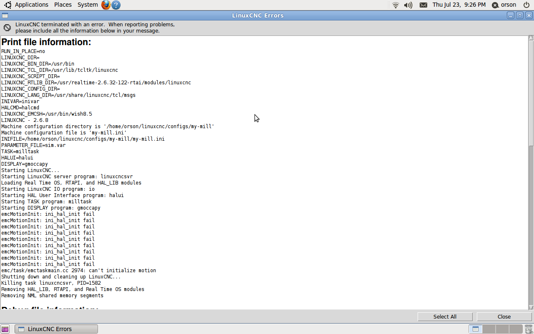Click the line 'HALUI=halui'

tap(17, 158)
